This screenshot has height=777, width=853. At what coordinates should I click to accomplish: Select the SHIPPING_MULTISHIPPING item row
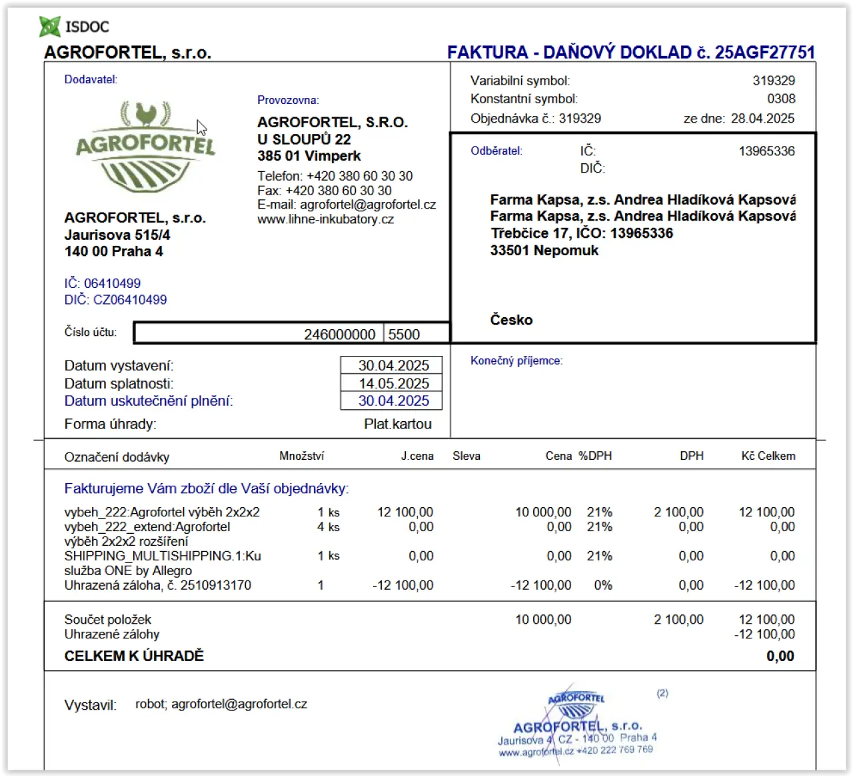coord(429,563)
